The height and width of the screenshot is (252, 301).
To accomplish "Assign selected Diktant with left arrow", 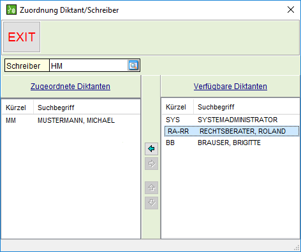I will click(x=151, y=149).
